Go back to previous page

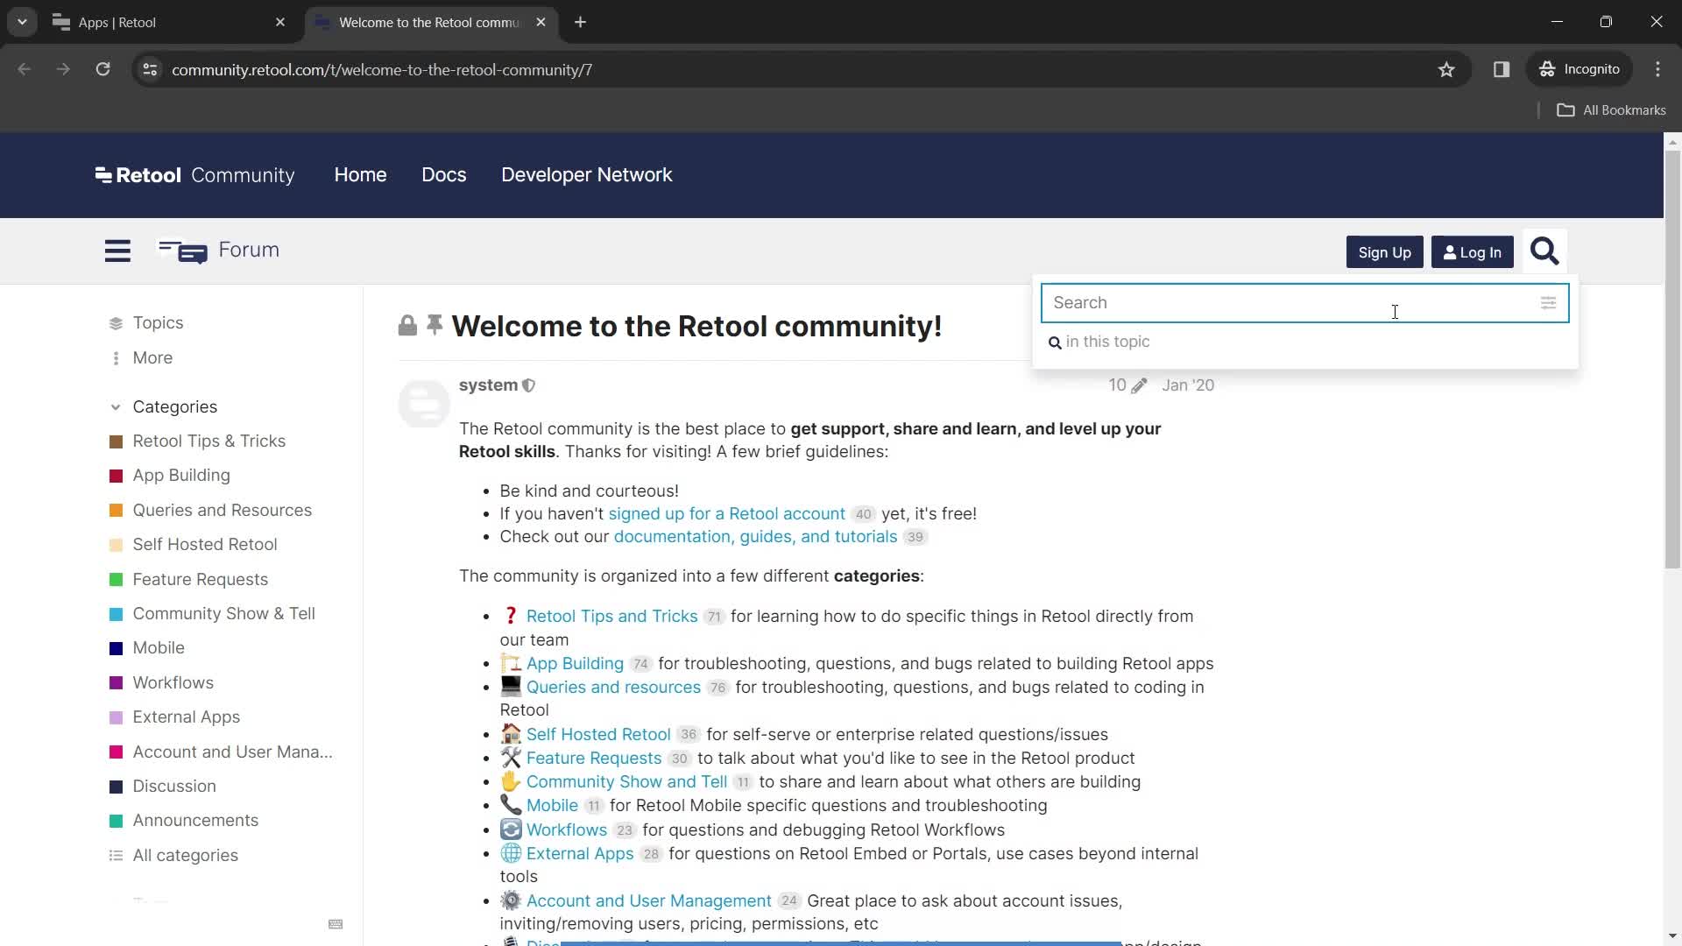click(24, 69)
